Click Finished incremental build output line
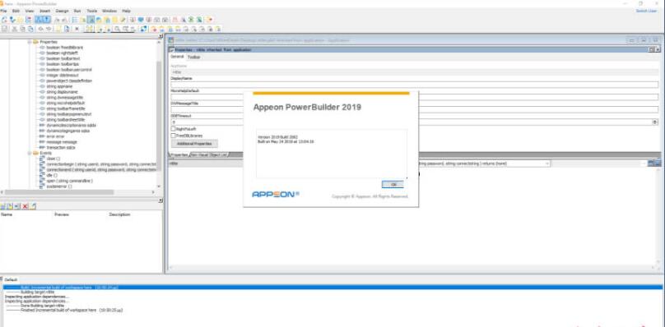 coord(64,311)
